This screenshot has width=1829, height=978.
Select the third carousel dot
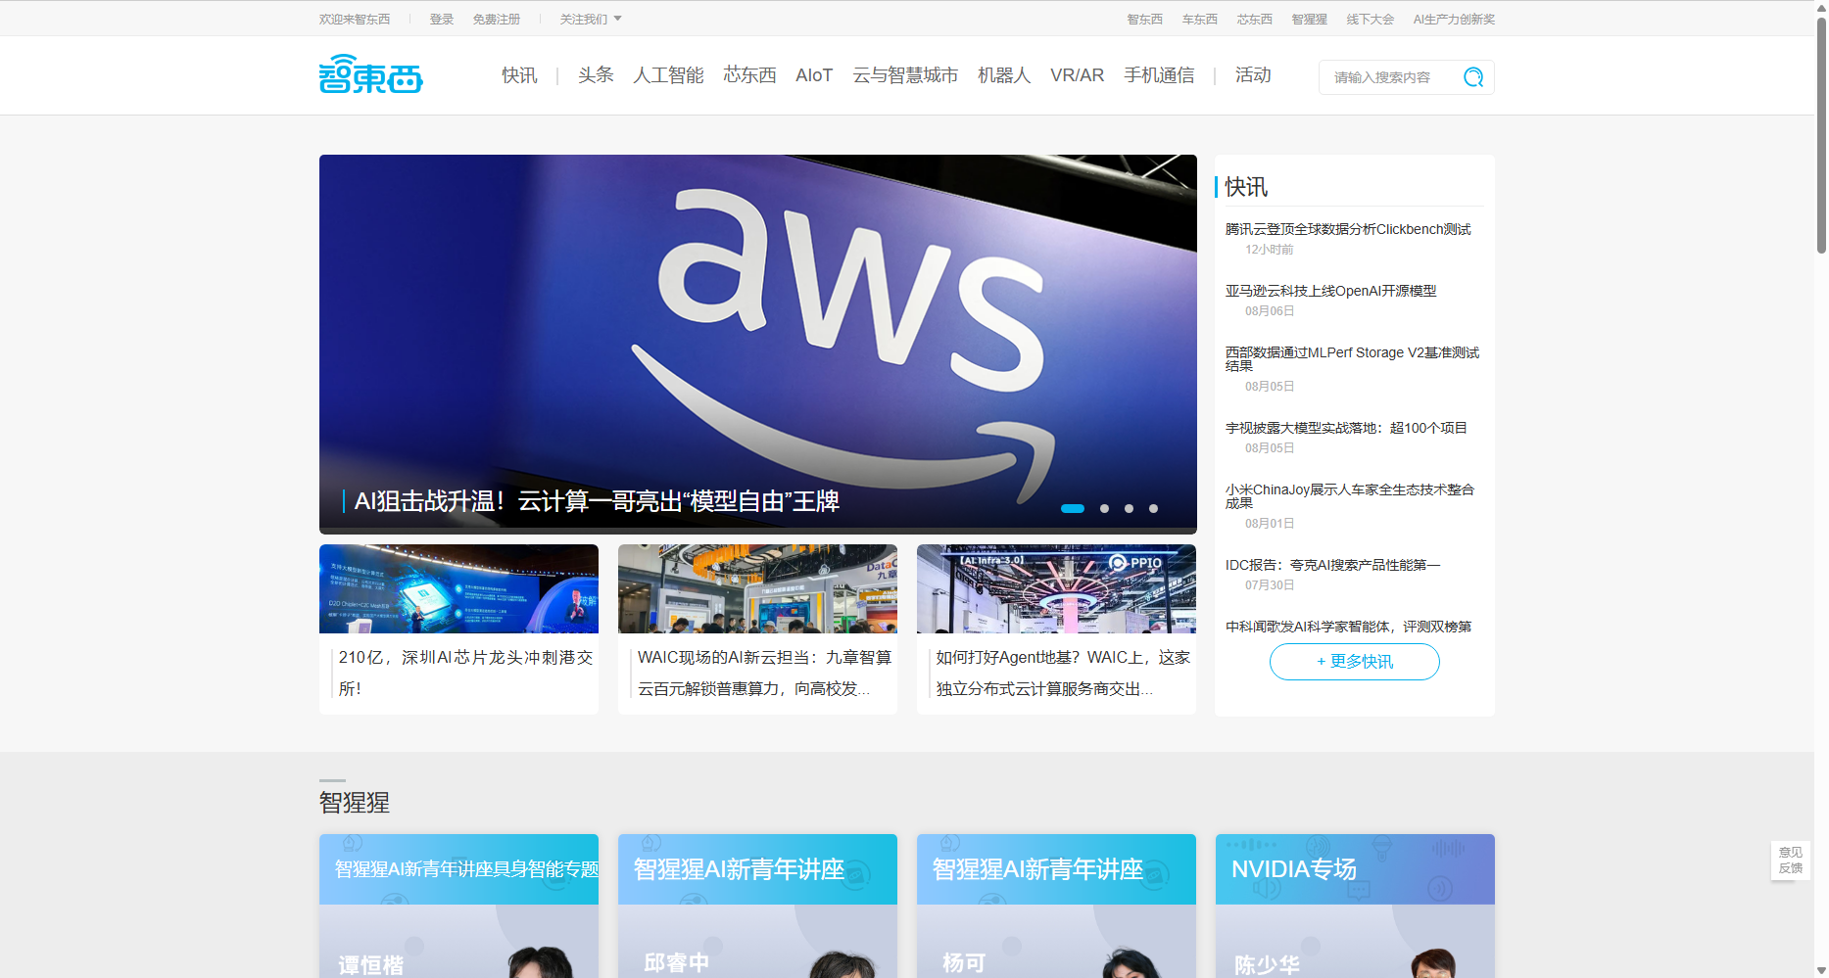pyautogui.click(x=1129, y=508)
